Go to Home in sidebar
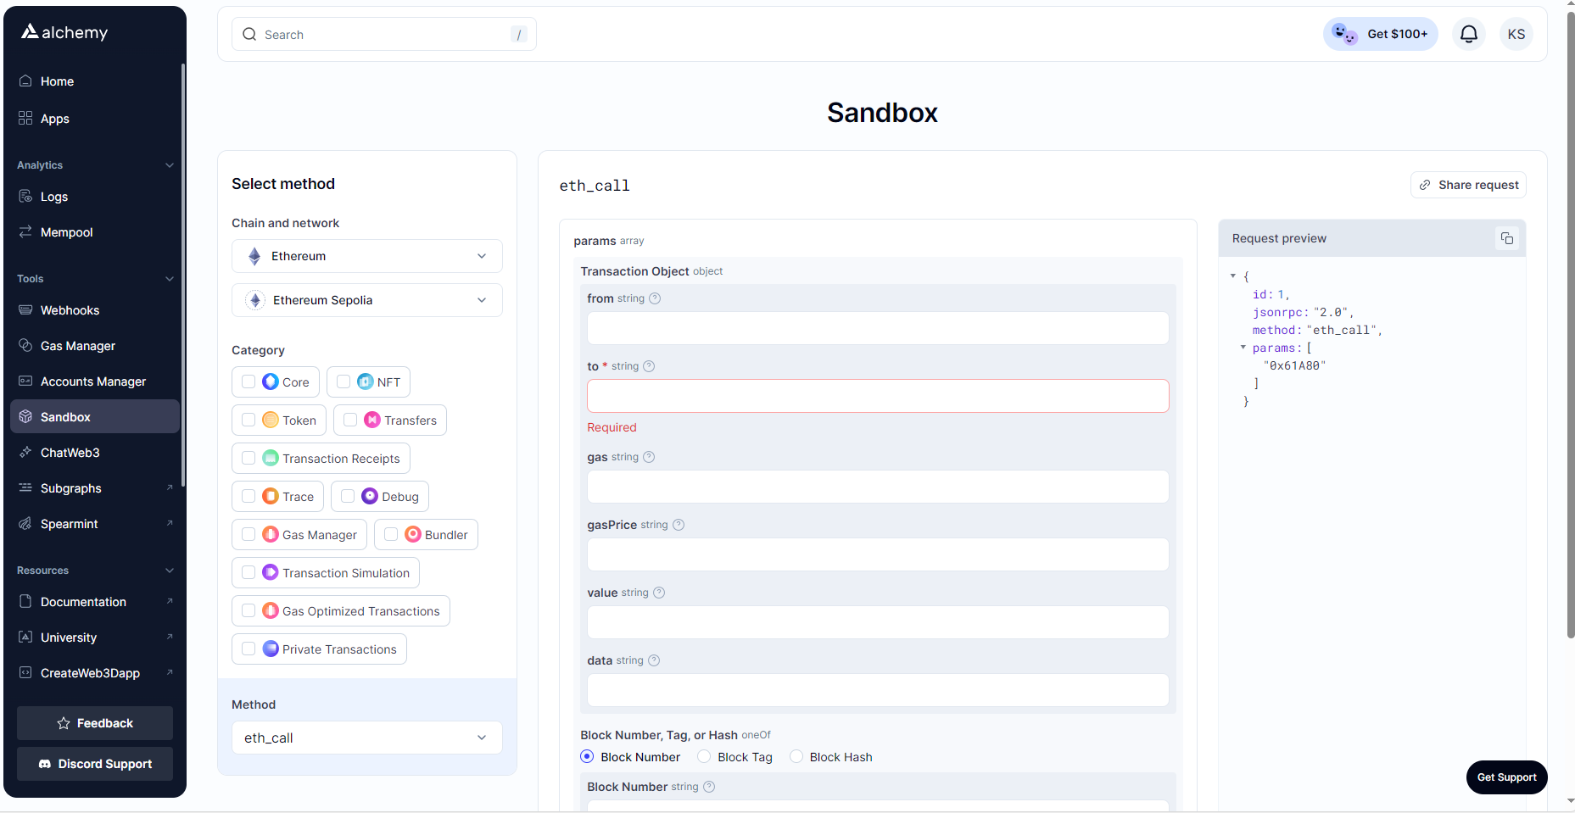 point(95,81)
